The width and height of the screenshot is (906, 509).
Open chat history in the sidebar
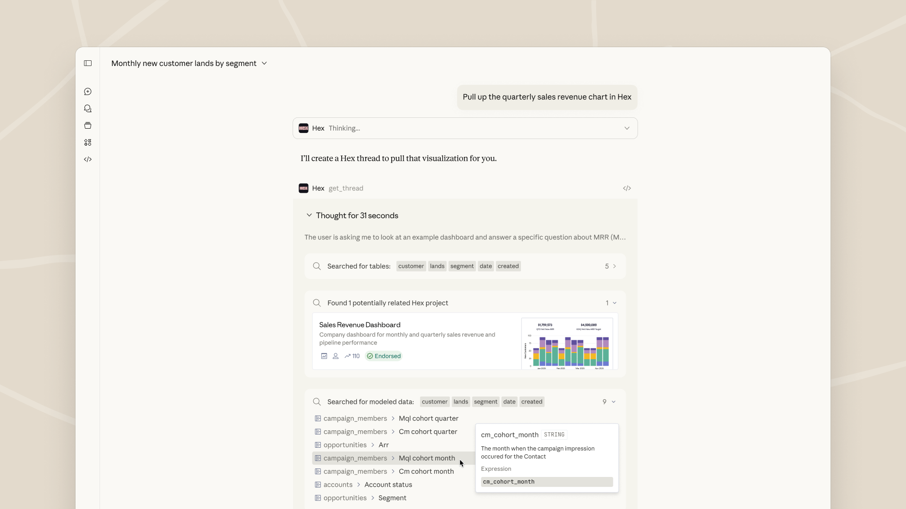pyautogui.click(x=88, y=108)
